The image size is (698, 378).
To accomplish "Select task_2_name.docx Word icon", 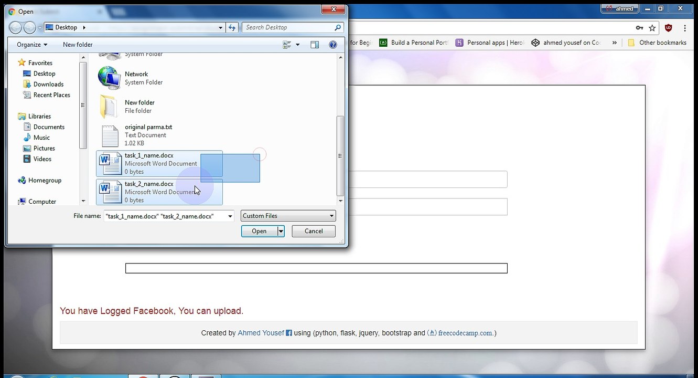I will (x=110, y=192).
